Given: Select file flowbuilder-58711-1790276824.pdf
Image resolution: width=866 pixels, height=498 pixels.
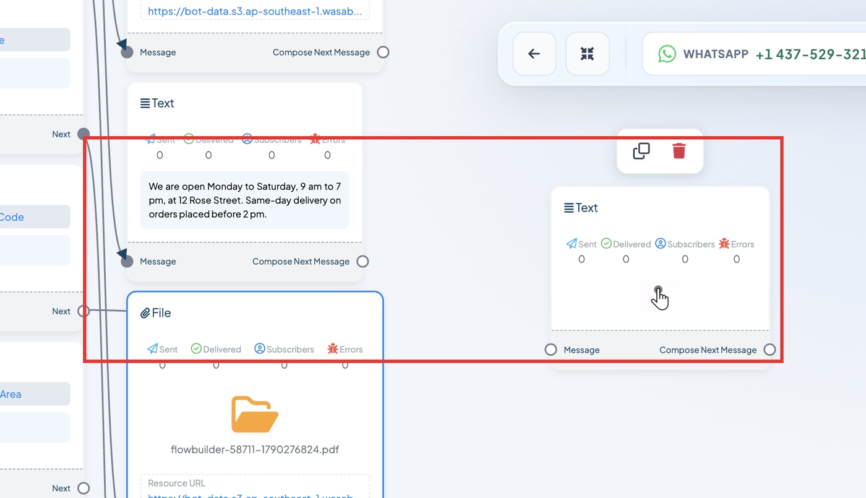Looking at the screenshot, I should pyautogui.click(x=255, y=450).
